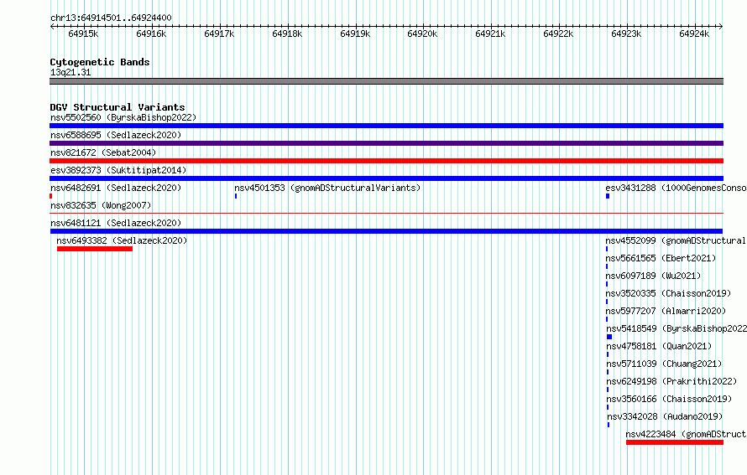Select the nsv832635 (Wong2007) label
Image resolution: width=747 pixels, height=475 pixels.
pos(101,205)
